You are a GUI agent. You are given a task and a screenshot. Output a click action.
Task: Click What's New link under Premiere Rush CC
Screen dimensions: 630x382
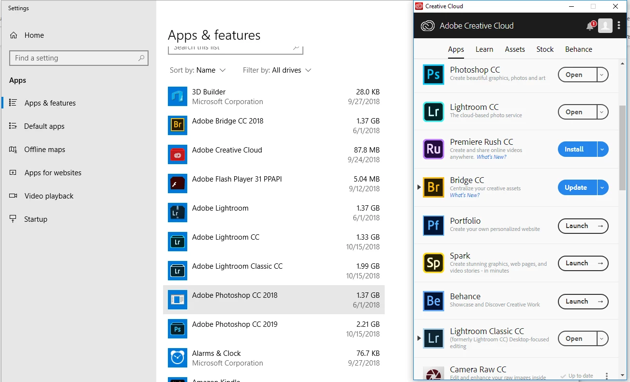click(492, 157)
